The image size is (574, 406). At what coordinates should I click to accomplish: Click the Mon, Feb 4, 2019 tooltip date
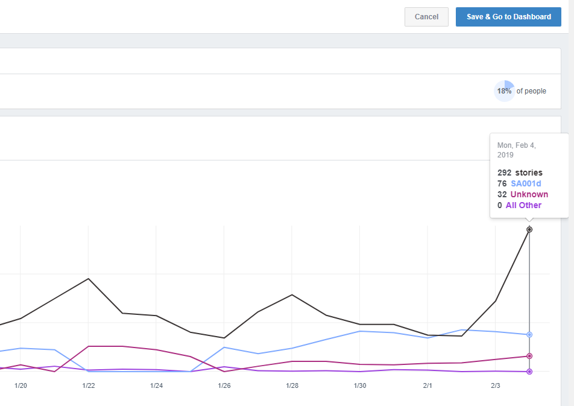pyautogui.click(x=516, y=150)
